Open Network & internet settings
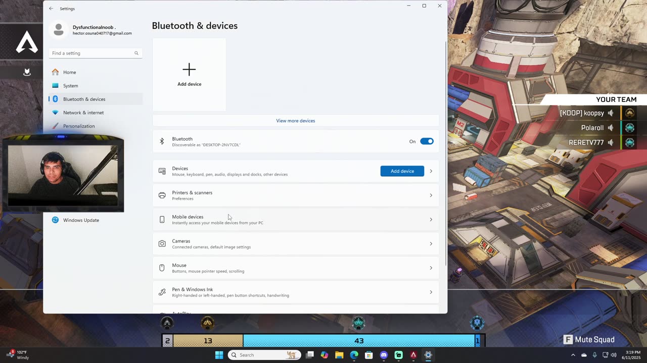Image resolution: width=647 pixels, height=363 pixels. tap(96, 112)
